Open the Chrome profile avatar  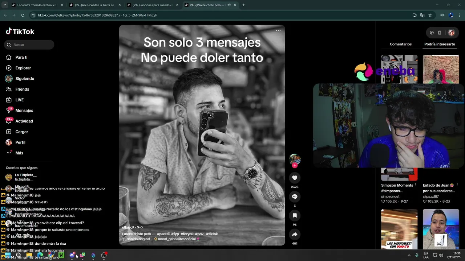[x=451, y=15]
